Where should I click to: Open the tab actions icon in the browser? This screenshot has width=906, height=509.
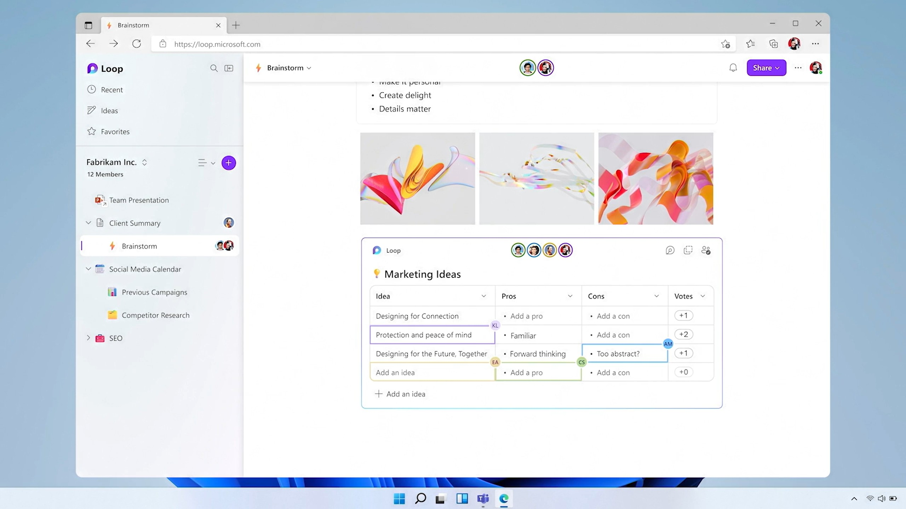click(88, 25)
